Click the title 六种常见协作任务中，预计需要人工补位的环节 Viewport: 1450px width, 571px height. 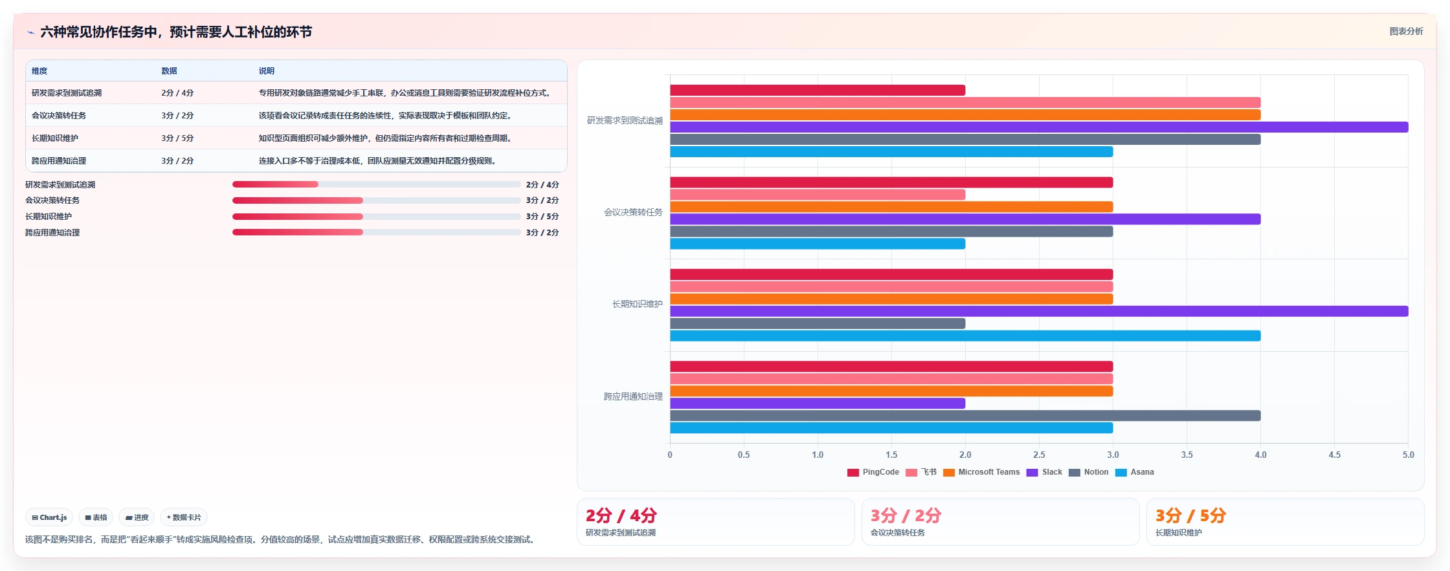click(x=176, y=32)
